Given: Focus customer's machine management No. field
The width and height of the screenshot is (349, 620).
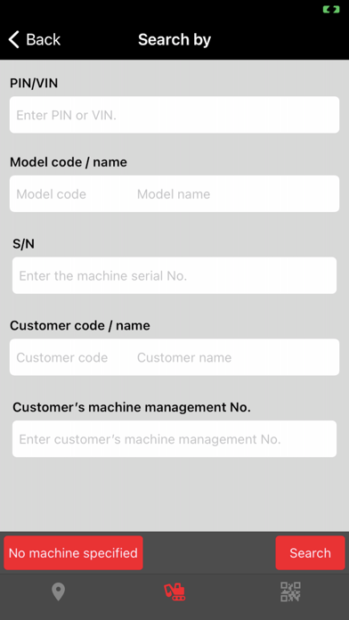Looking at the screenshot, I should pyautogui.click(x=174, y=439).
